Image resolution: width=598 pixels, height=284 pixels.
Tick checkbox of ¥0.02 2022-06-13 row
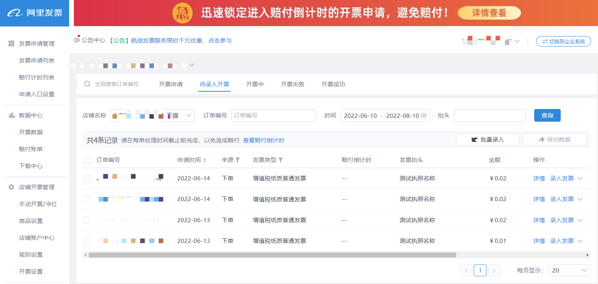point(87,220)
